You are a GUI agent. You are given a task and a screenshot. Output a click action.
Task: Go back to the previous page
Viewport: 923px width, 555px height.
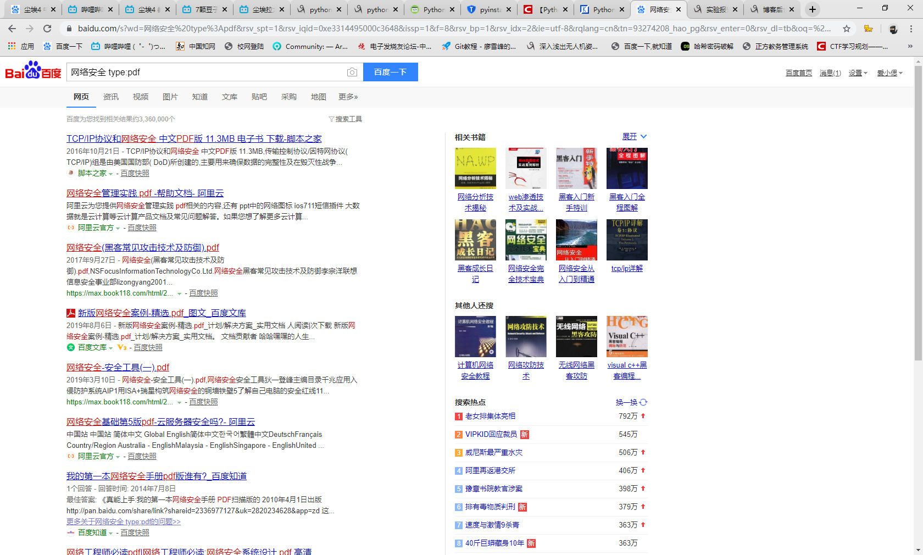tap(12, 29)
